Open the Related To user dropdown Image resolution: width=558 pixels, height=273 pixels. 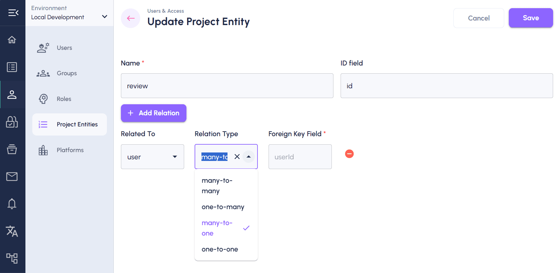[x=153, y=157]
